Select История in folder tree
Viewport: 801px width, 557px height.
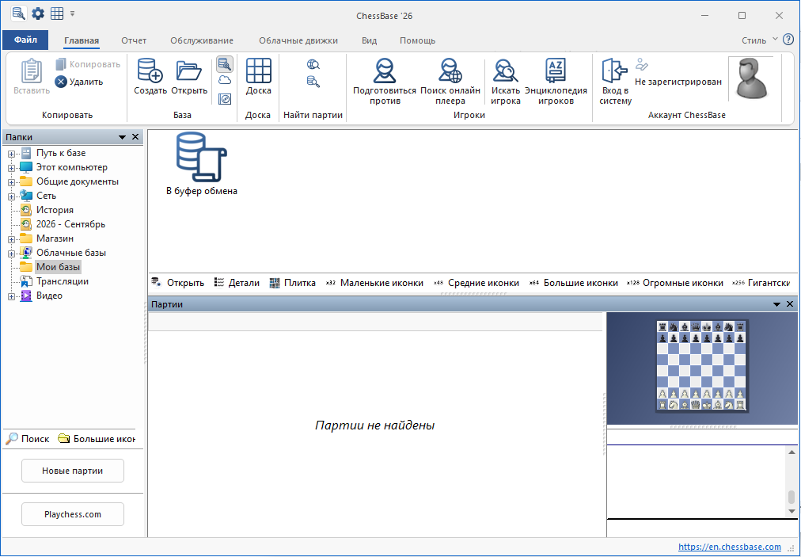coord(55,210)
